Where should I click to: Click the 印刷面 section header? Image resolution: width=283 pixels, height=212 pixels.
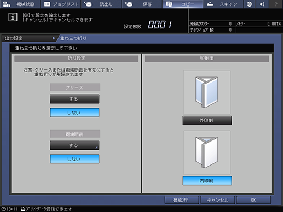pos(207,58)
